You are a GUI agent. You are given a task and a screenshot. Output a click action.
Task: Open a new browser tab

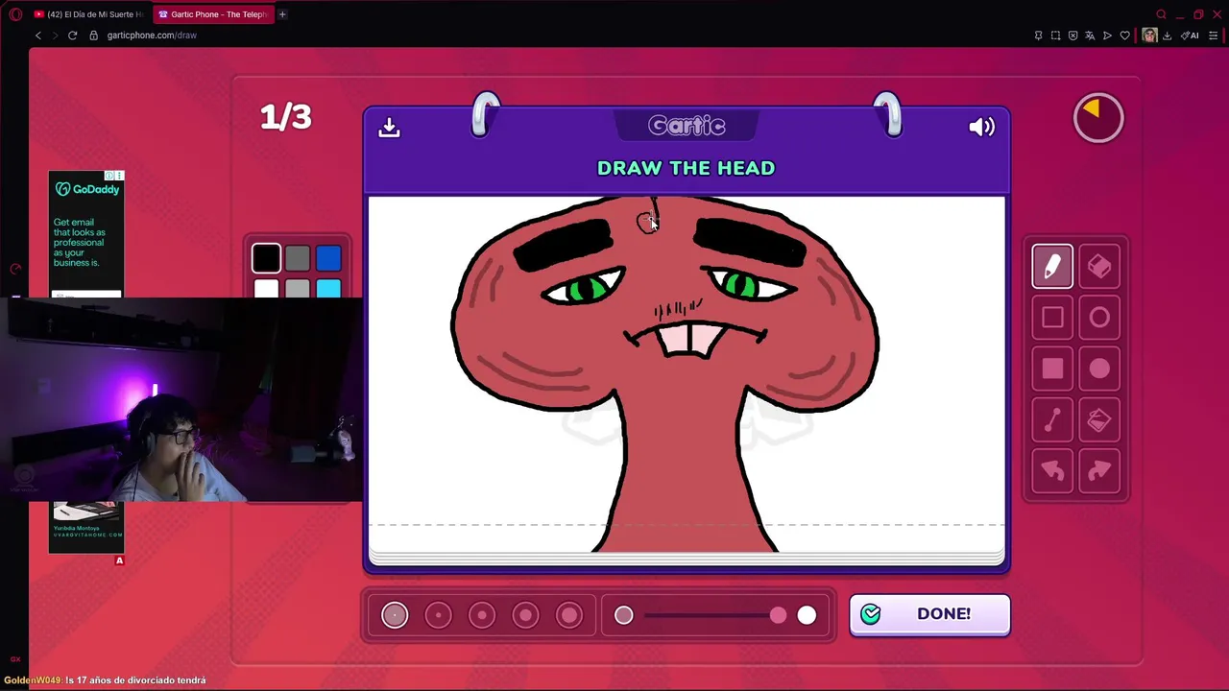coord(282,14)
